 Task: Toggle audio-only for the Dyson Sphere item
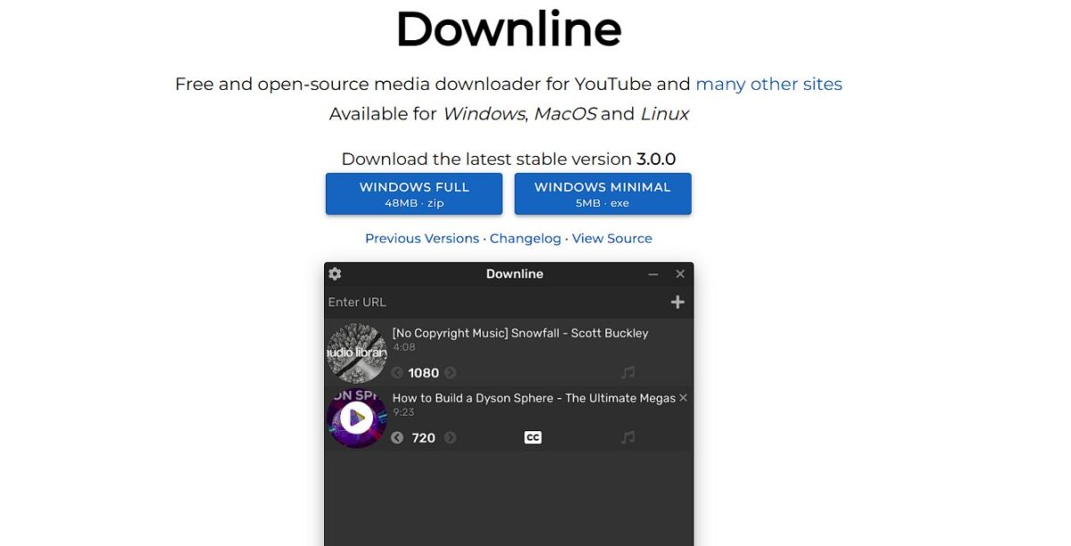(x=628, y=437)
